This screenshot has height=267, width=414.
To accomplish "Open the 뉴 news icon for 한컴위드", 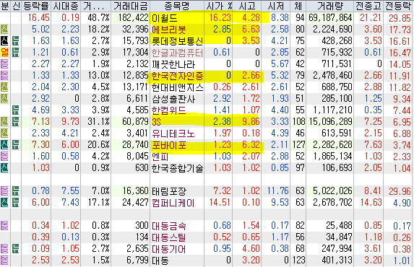I will (x=16, y=110).
